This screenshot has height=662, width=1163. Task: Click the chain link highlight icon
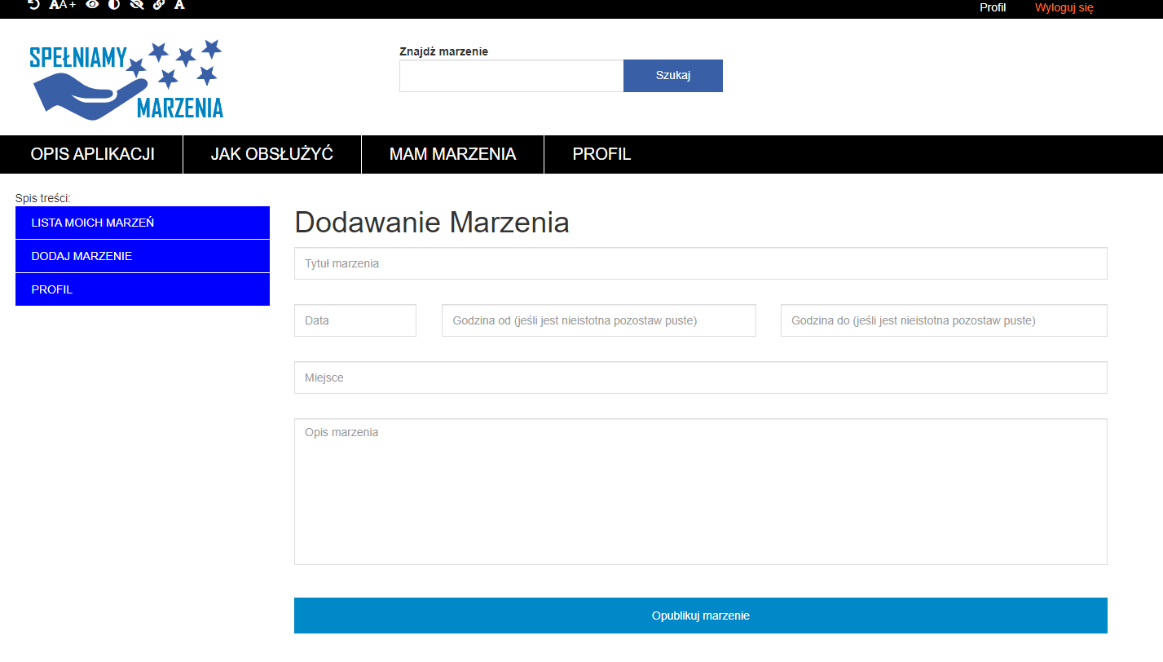158,5
